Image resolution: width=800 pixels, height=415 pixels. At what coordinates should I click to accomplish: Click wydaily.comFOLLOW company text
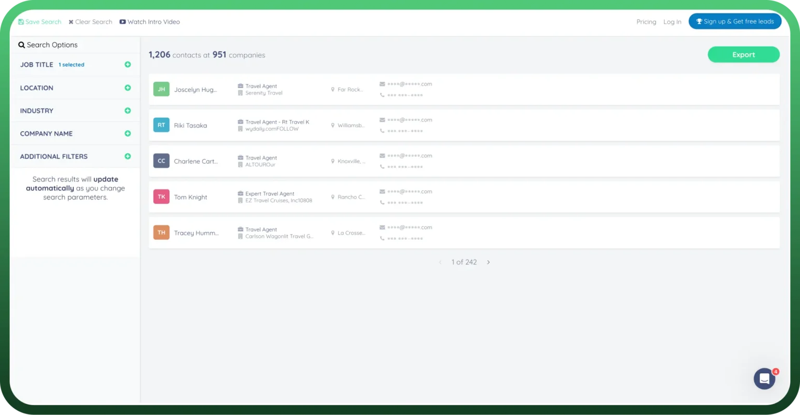[x=272, y=129]
